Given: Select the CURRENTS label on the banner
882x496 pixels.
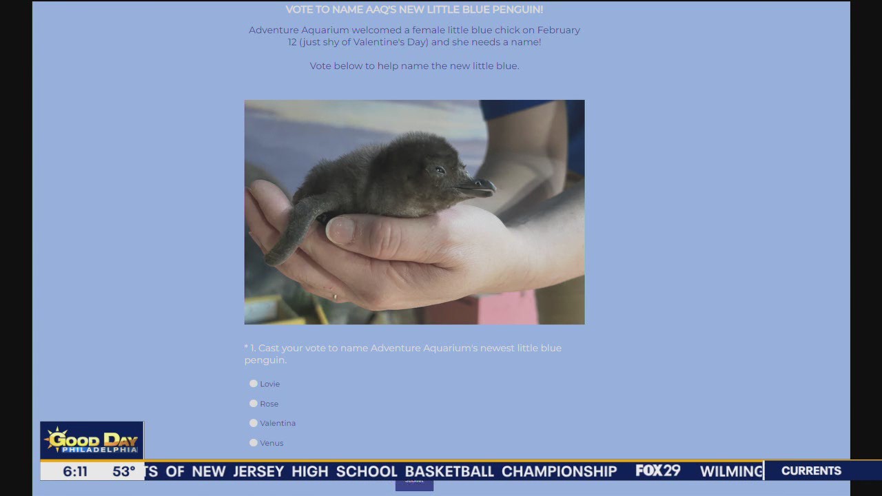Looking at the screenshot, I should pyautogui.click(x=811, y=471).
